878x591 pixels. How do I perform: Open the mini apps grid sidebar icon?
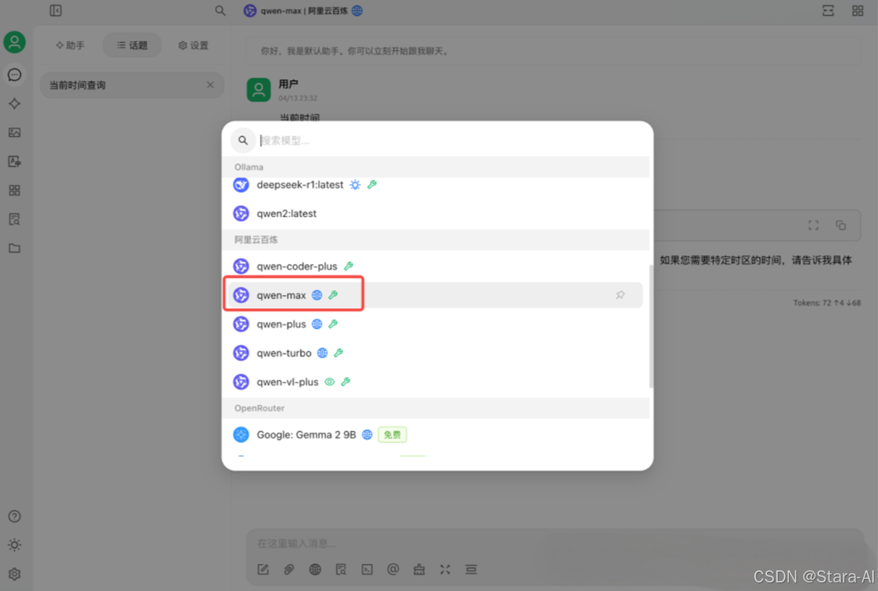pos(14,191)
